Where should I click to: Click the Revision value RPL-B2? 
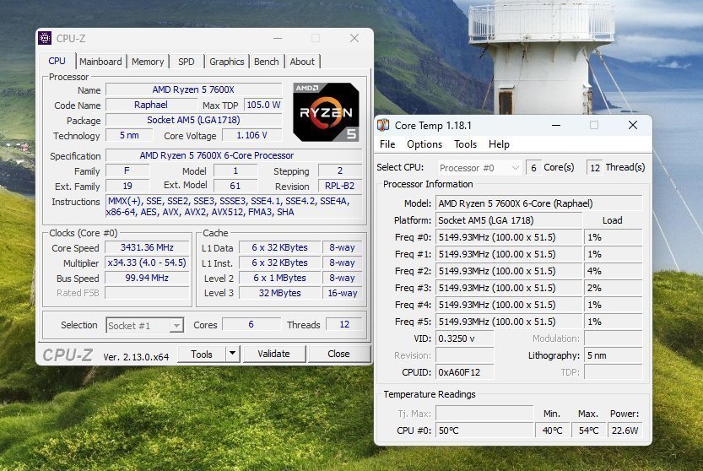coord(340,186)
